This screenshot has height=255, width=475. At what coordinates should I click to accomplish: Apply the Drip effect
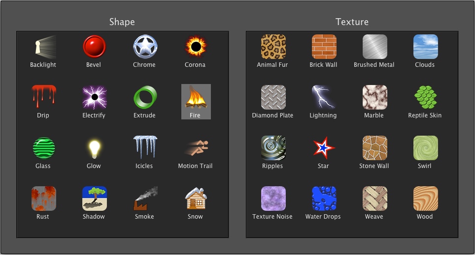pyautogui.click(x=43, y=97)
